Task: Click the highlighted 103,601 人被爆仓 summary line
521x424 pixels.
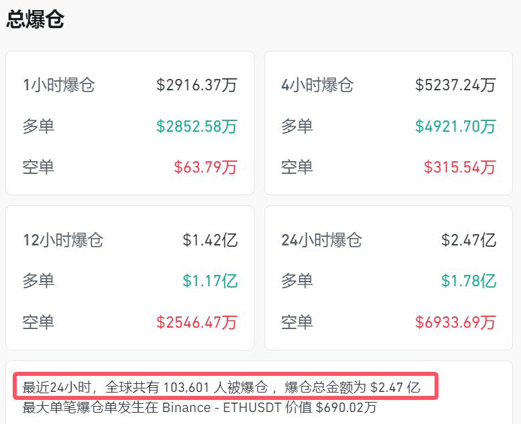Action: (222, 387)
